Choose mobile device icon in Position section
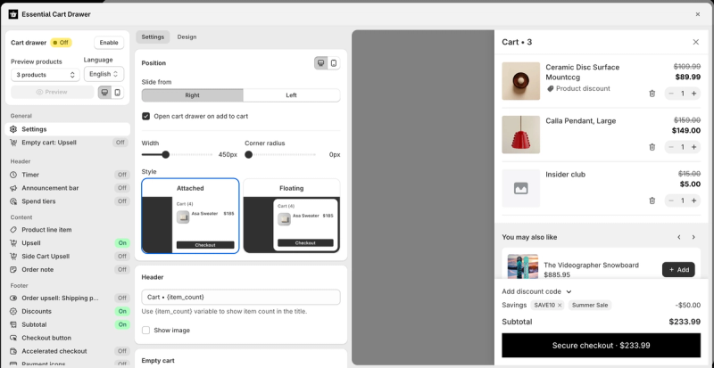 point(334,63)
